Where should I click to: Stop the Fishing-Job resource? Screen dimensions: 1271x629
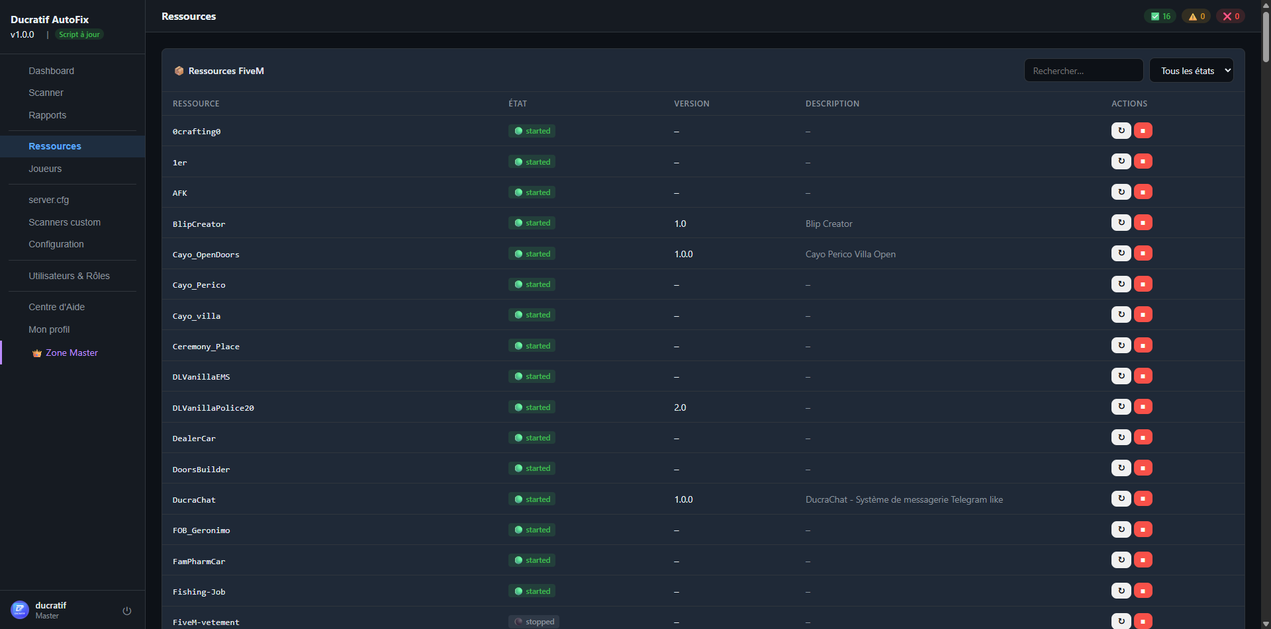pyautogui.click(x=1143, y=591)
